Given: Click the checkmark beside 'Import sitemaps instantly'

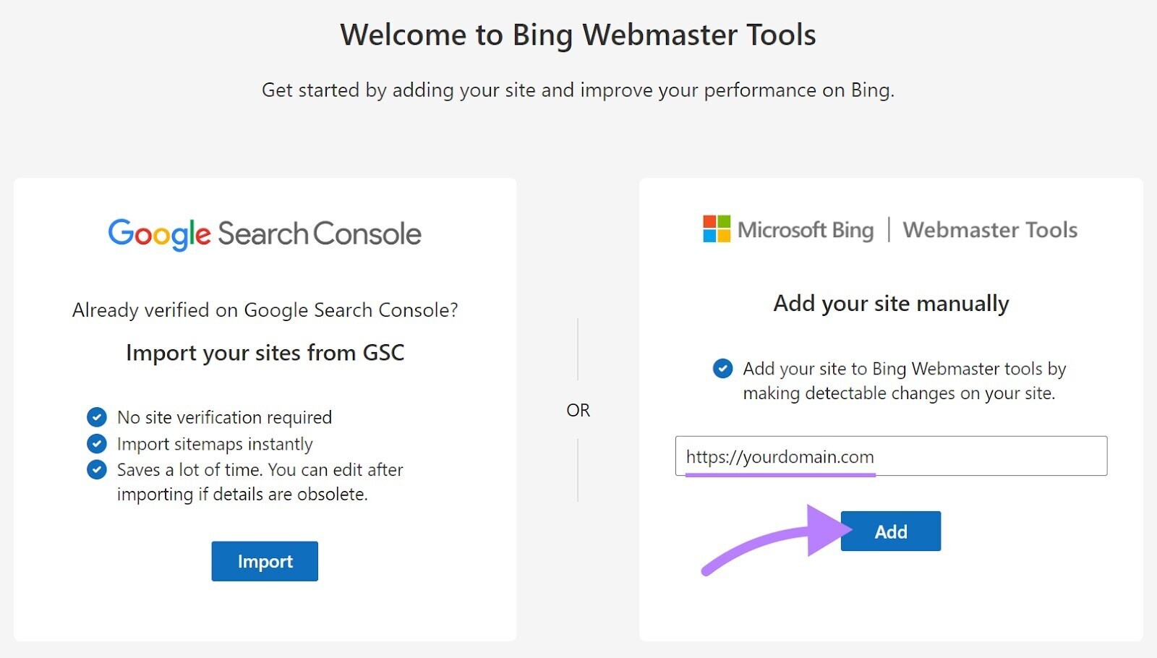Looking at the screenshot, I should pyautogui.click(x=96, y=444).
